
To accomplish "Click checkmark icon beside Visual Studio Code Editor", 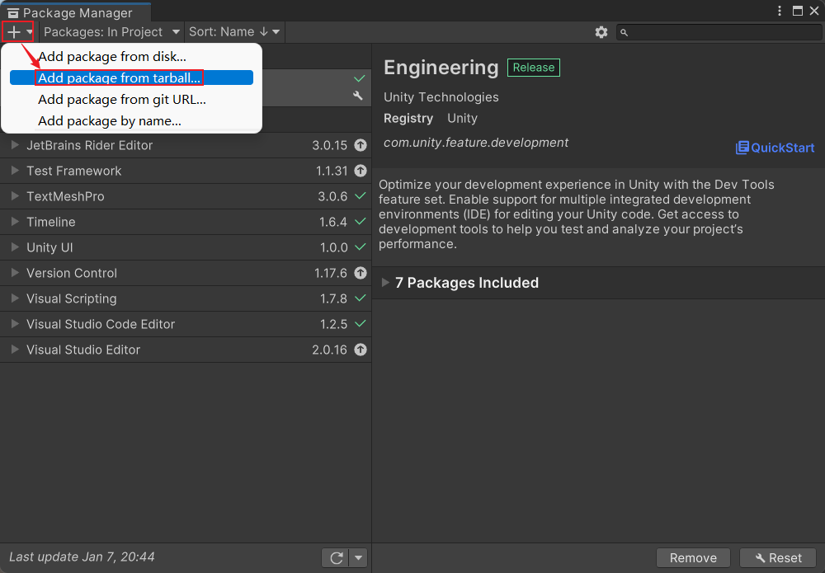I will click(x=361, y=324).
